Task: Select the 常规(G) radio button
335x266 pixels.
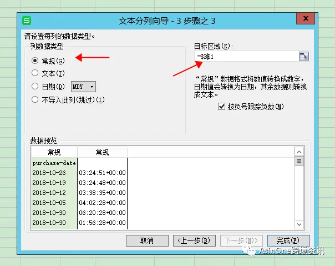Action: pyautogui.click(x=35, y=61)
